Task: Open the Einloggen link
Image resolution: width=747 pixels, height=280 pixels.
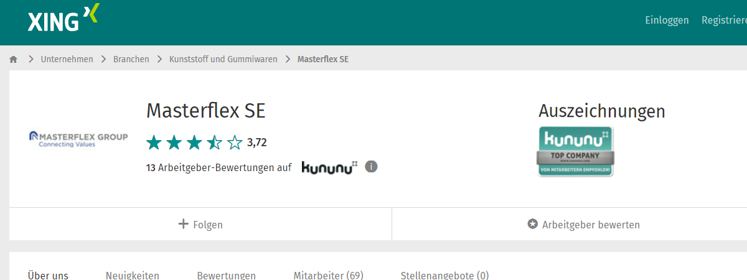Action: (667, 21)
